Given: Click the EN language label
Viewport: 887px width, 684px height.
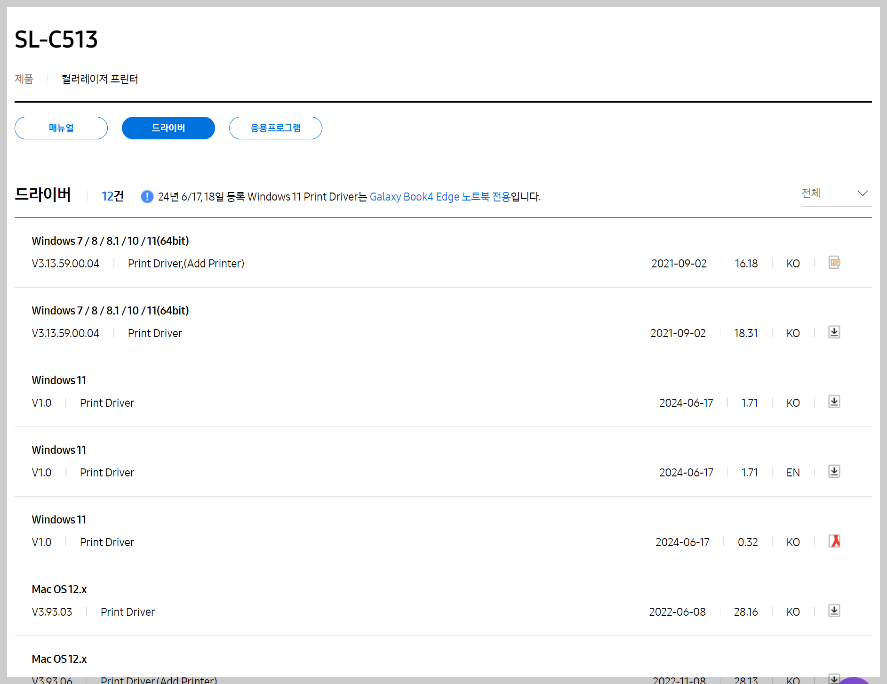Looking at the screenshot, I should pos(793,473).
